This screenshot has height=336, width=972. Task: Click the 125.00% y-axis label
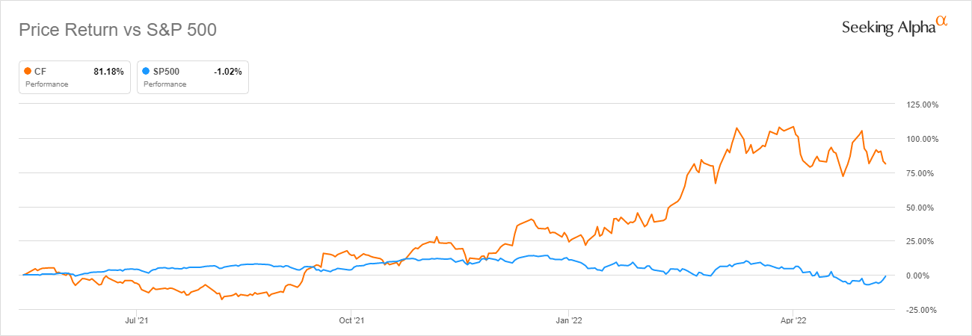point(923,105)
